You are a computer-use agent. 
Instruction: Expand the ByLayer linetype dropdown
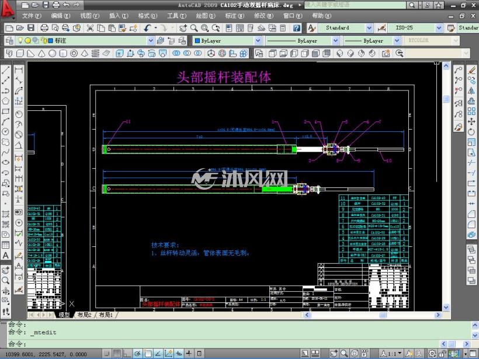[x=336, y=40]
